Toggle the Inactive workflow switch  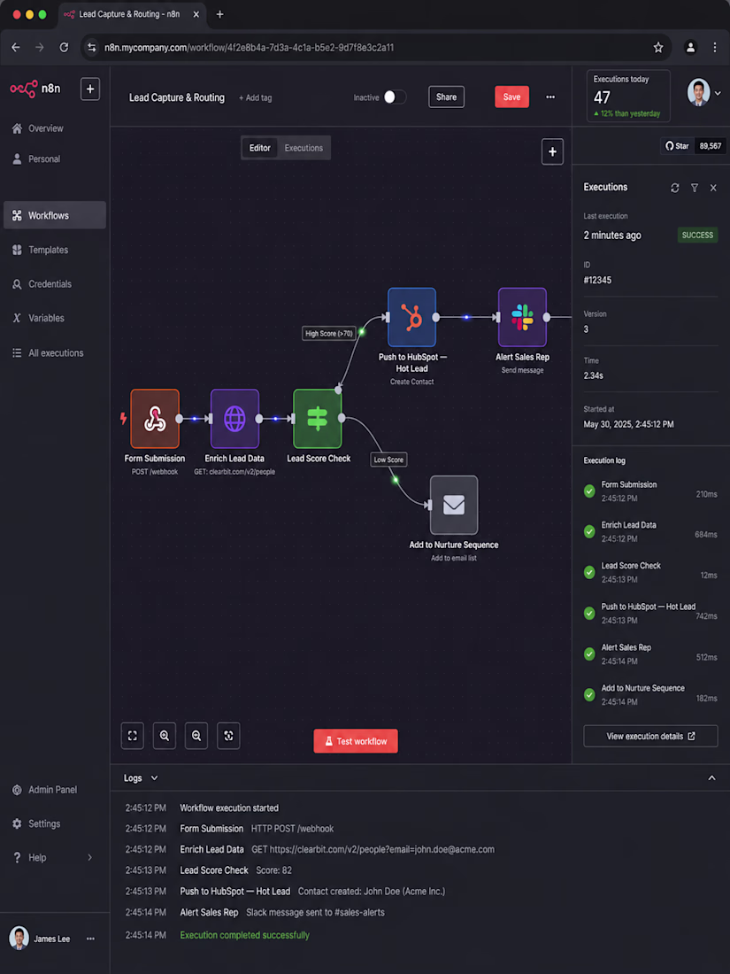(395, 97)
